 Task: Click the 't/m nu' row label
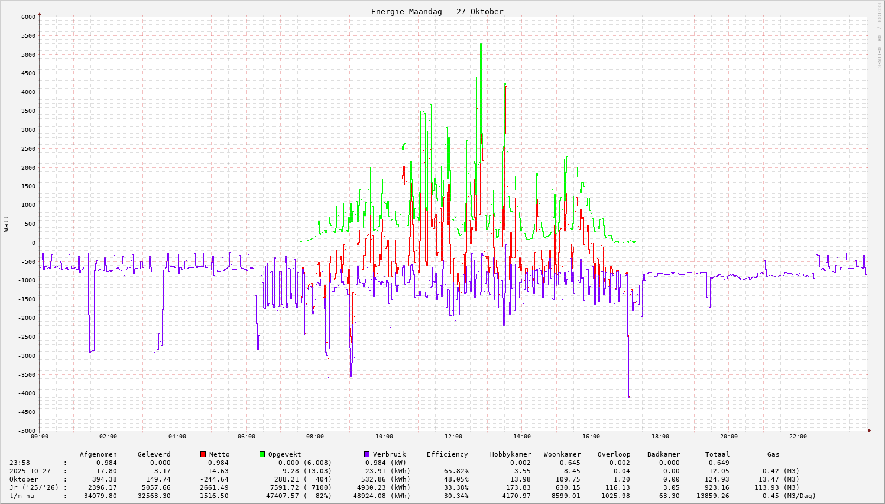22,496
